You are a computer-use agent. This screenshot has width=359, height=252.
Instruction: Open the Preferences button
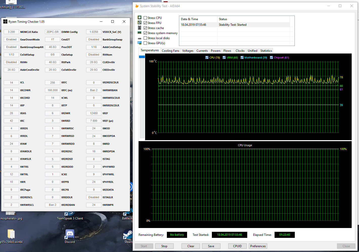pyautogui.click(x=258, y=246)
